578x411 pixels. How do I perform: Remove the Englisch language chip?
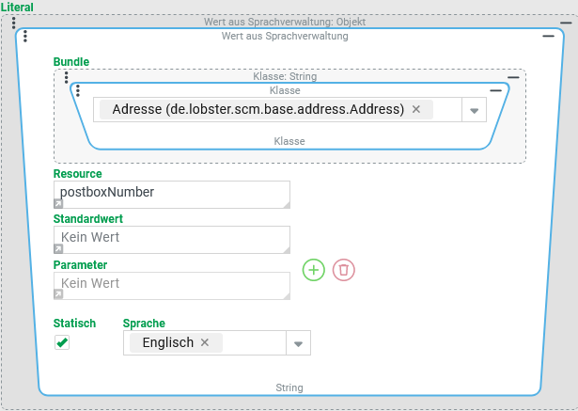205,342
